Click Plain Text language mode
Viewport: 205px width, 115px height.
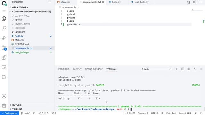(171, 113)
